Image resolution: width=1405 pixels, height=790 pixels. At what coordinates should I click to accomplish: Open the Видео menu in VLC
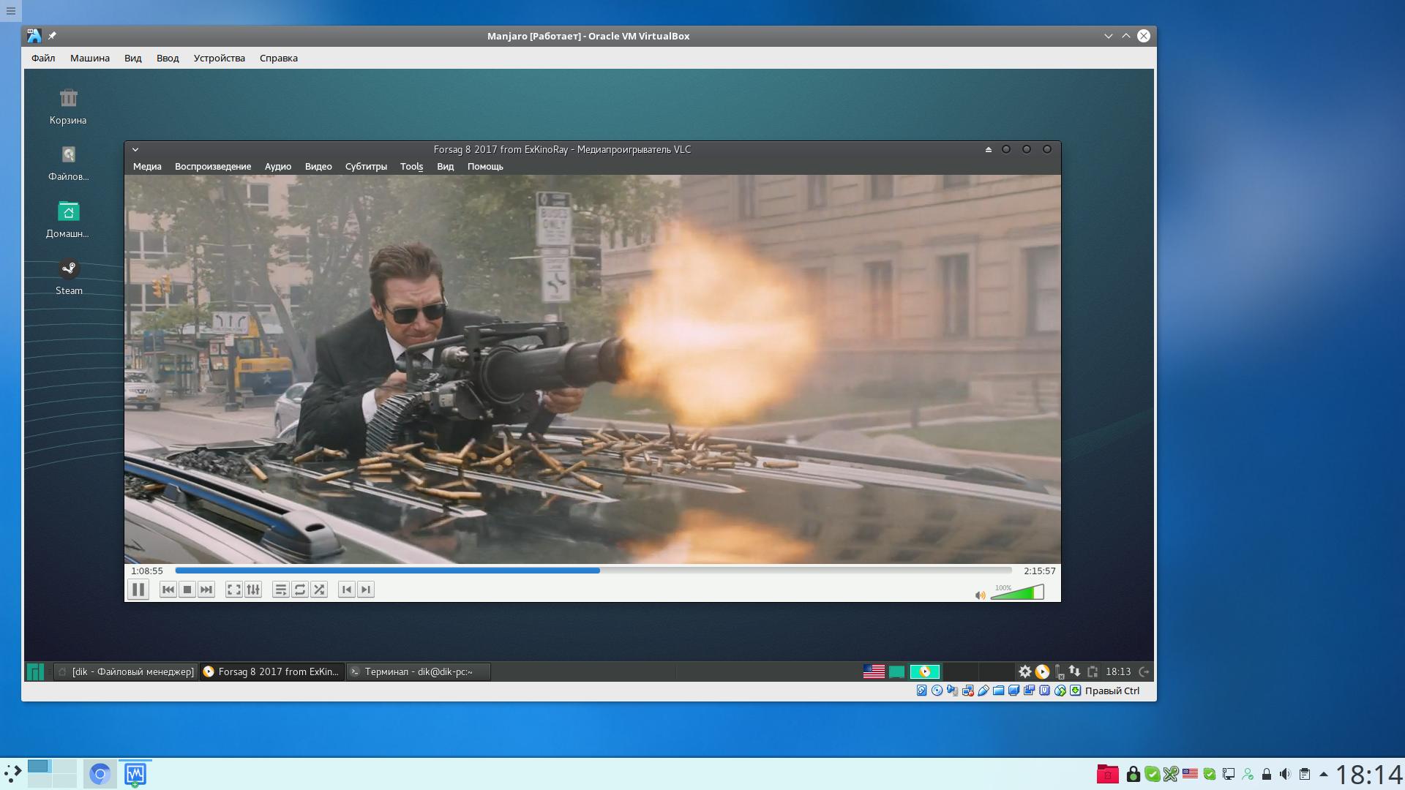(x=318, y=167)
